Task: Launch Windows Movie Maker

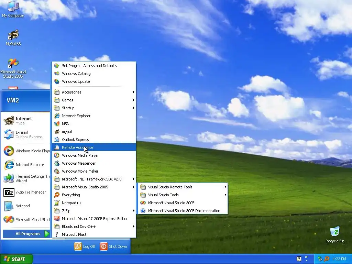Action: [x=94, y=171]
